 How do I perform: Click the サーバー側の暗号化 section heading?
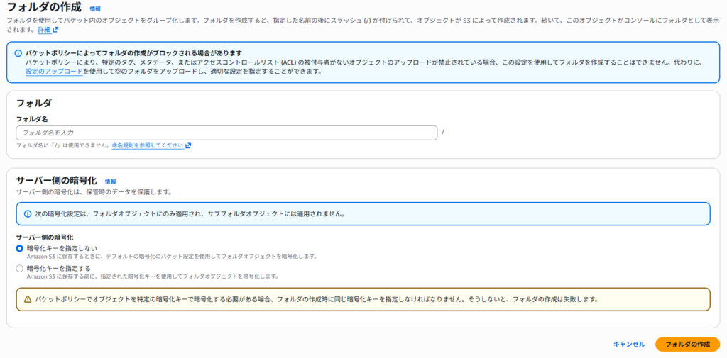(x=56, y=181)
